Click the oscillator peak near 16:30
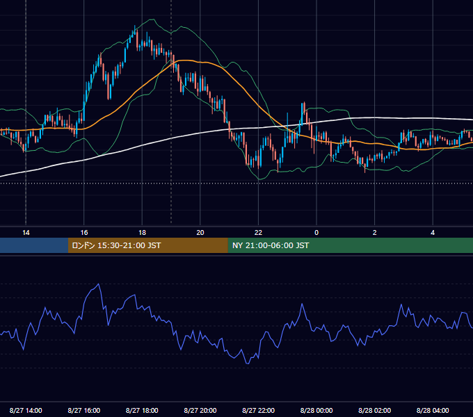The image size is (473, 417). 99,284
